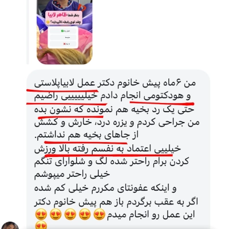This screenshot has height=229, width=229.
Task: Click the red X icon in poll
Action: [x=65, y=44]
